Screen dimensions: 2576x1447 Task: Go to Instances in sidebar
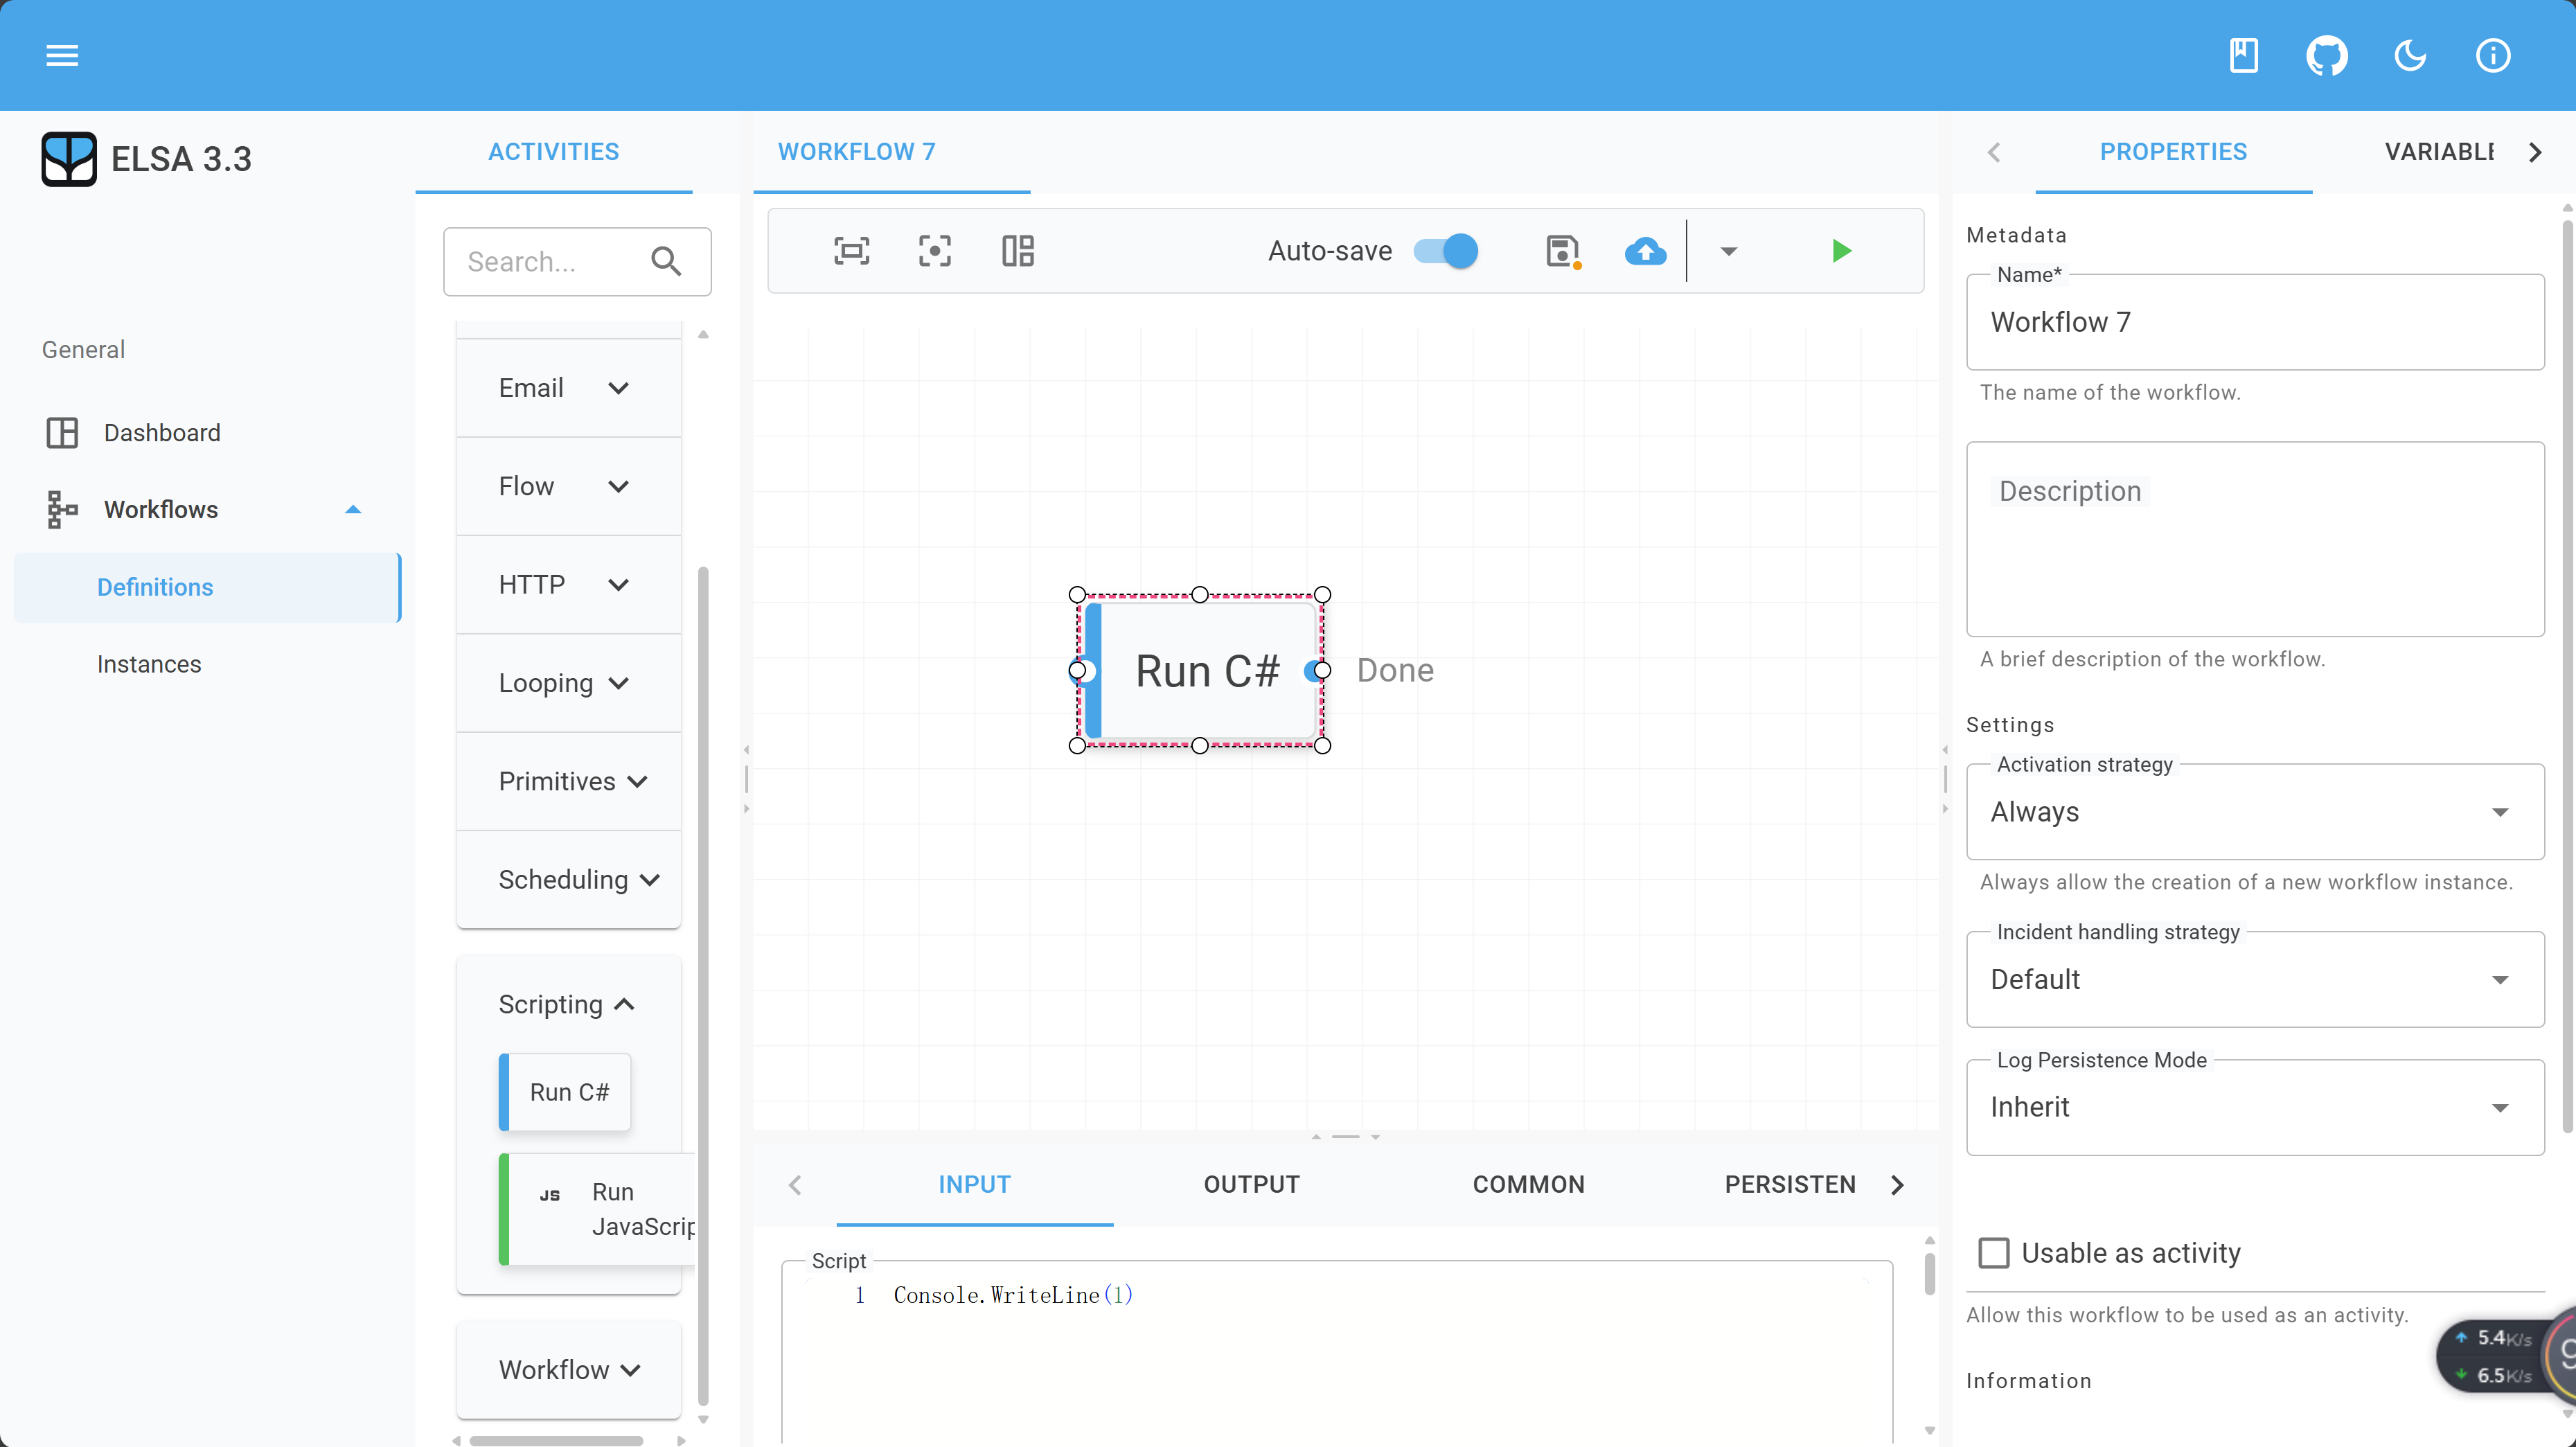pos(149,664)
